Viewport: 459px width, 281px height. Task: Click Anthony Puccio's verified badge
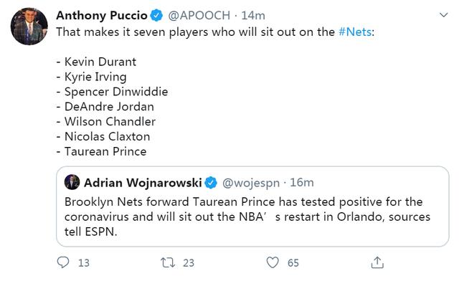(x=156, y=15)
